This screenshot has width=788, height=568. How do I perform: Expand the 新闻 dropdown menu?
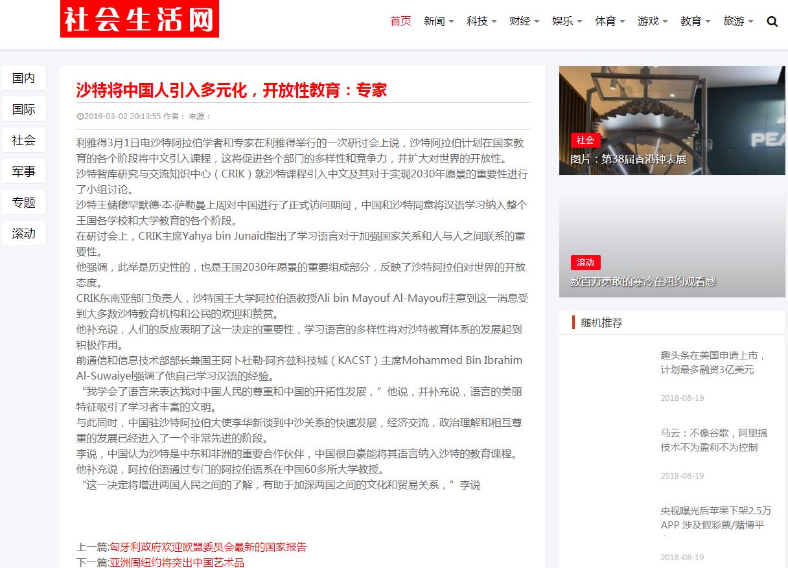[439, 21]
